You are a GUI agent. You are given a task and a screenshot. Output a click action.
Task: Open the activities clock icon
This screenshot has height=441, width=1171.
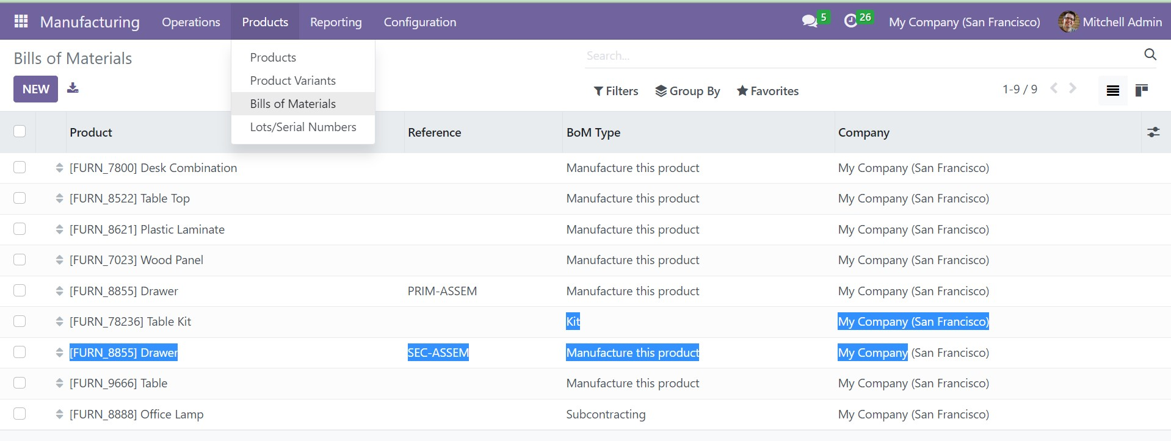coord(850,21)
